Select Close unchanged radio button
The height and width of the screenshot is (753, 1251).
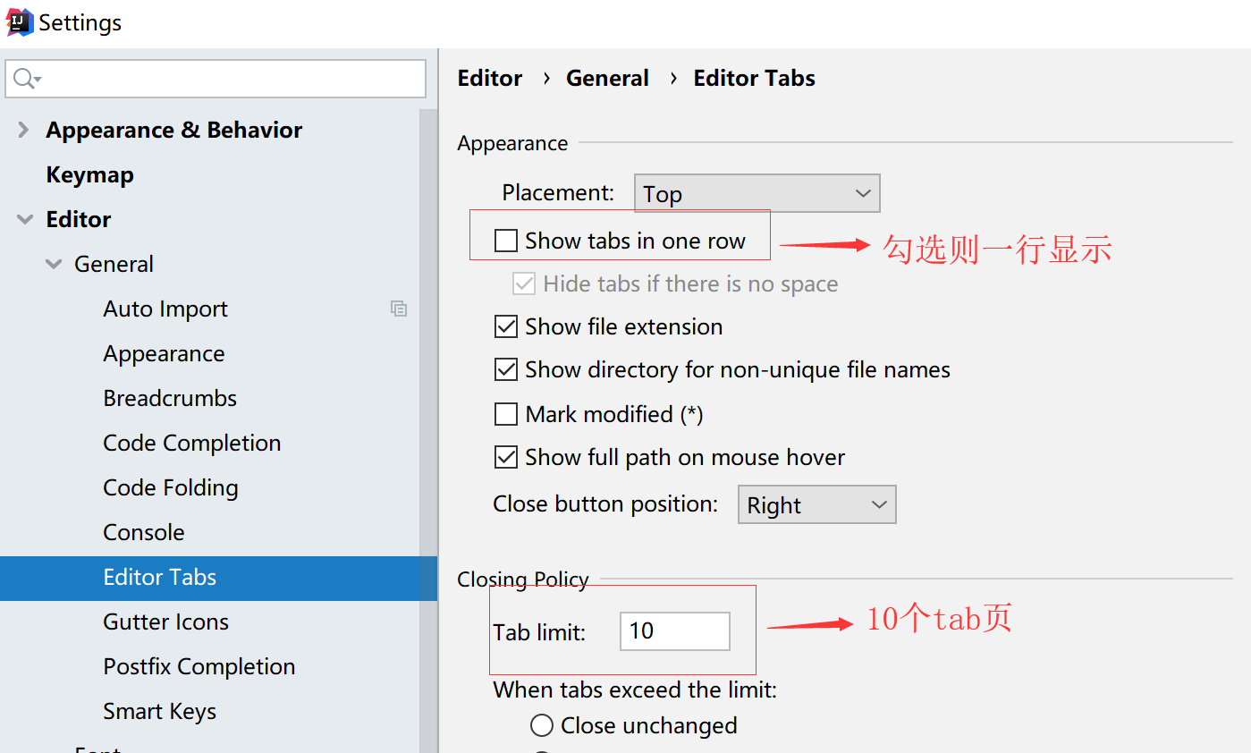pyautogui.click(x=542, y=725)
